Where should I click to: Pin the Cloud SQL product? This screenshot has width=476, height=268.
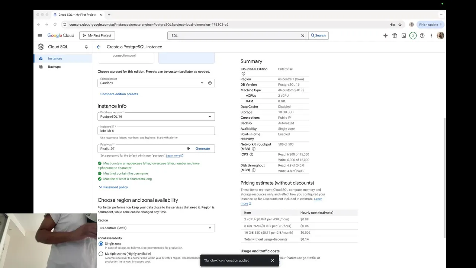coord(86,47)
